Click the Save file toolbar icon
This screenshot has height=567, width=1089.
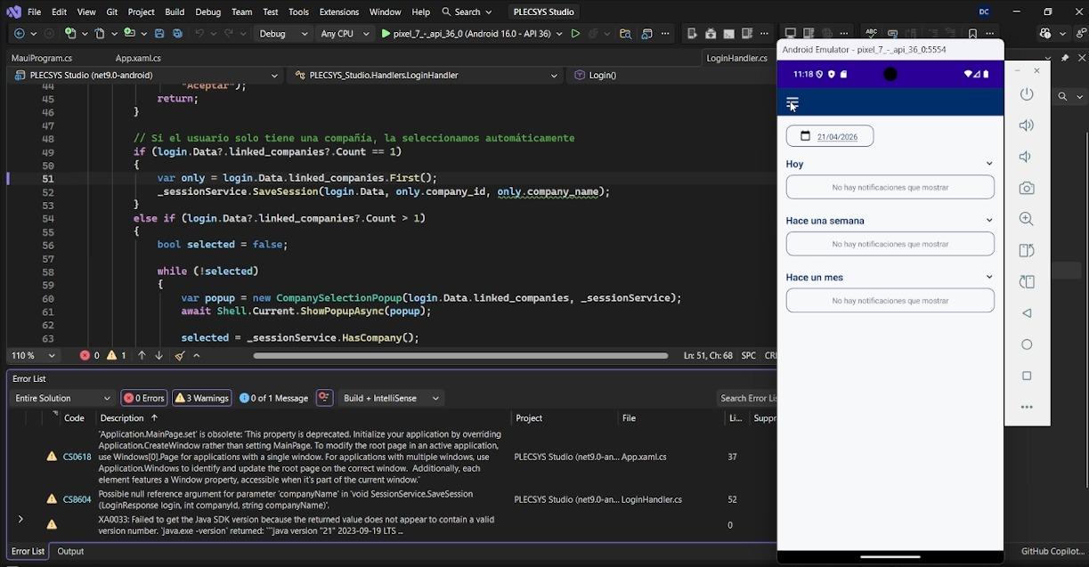click(x=159, y=34)
